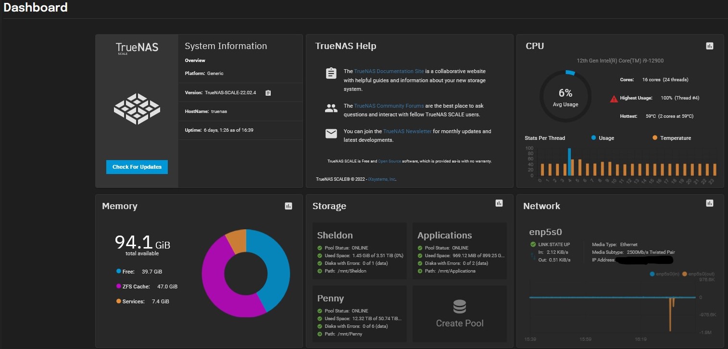Click the arrow icon beside Penny's Path
The image size is (728, 349).
(x=320, y=334)
